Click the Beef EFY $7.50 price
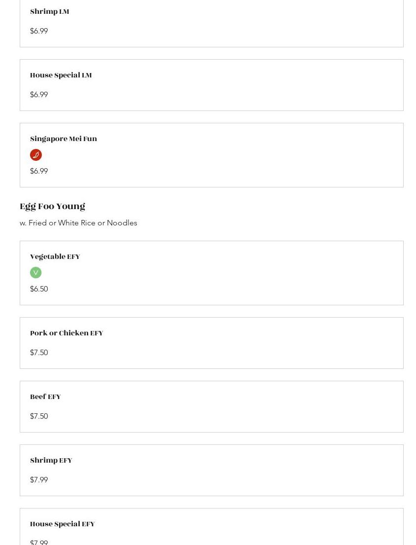 39,416
